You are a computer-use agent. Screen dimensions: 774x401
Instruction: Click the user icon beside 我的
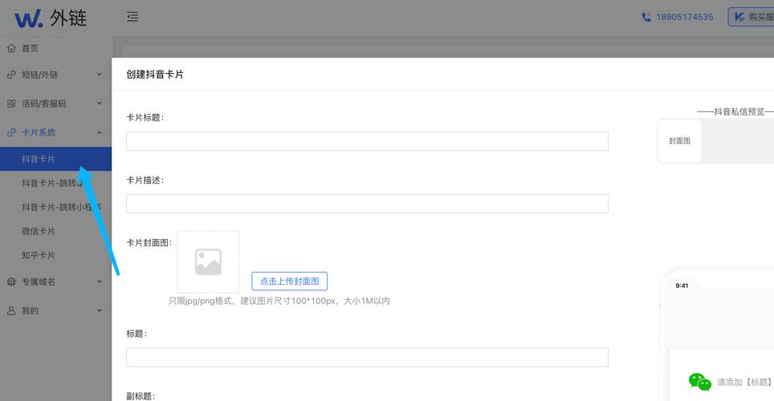11,310
